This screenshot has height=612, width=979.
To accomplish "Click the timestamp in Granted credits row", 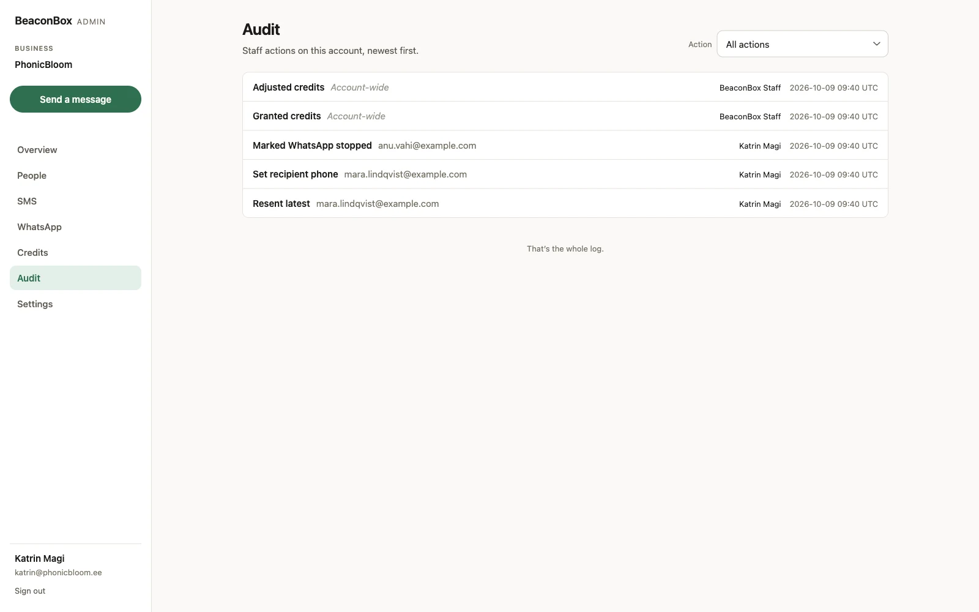I will click(x=834, y=117).
